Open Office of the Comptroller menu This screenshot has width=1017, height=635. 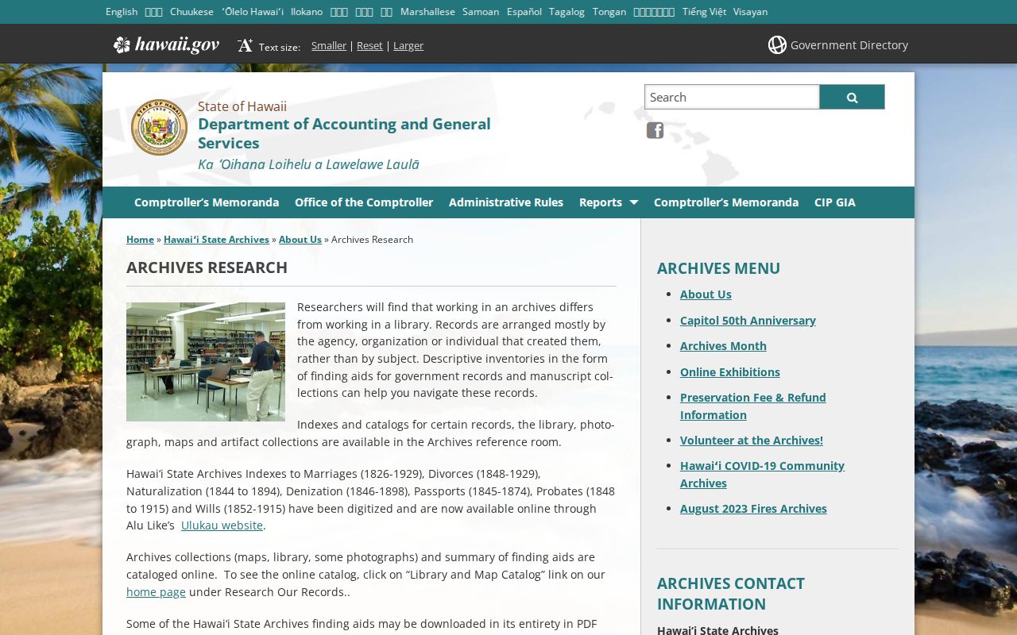tap(364, 202)
